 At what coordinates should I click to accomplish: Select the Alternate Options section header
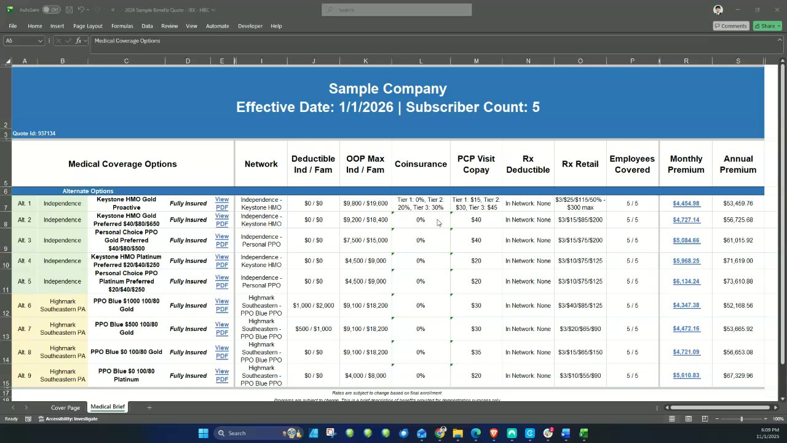point(88,191)
